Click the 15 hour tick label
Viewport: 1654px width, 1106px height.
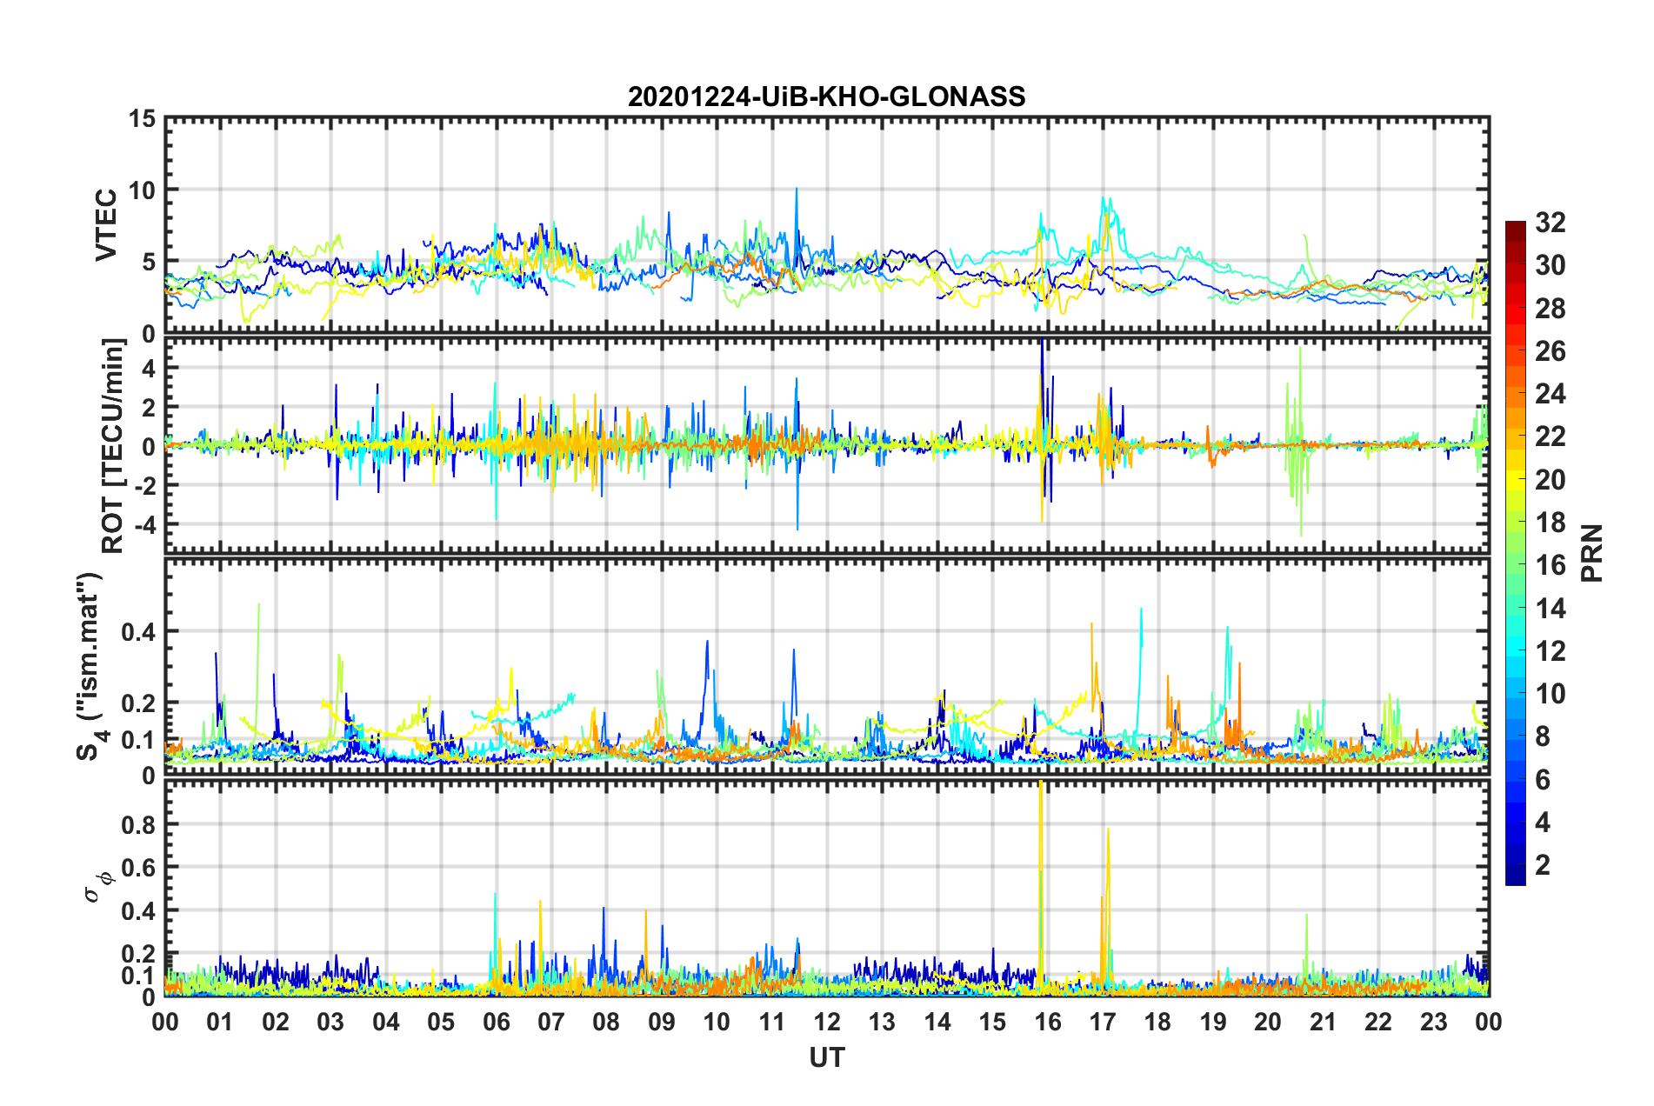[x=992, y=1022]
